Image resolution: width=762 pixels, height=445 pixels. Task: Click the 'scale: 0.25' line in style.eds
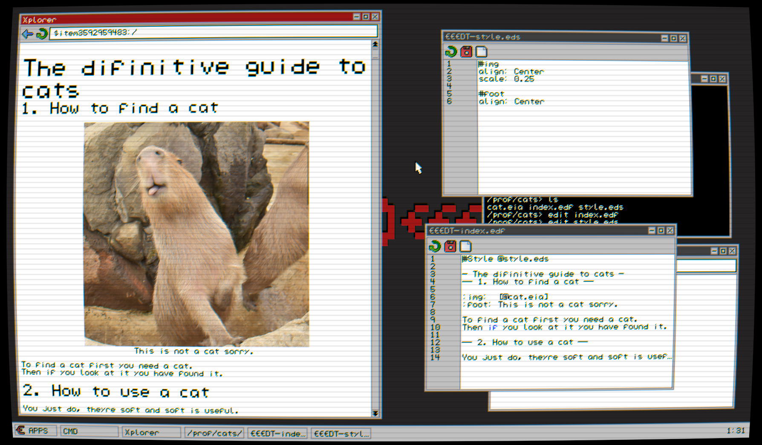click(506, 79)
